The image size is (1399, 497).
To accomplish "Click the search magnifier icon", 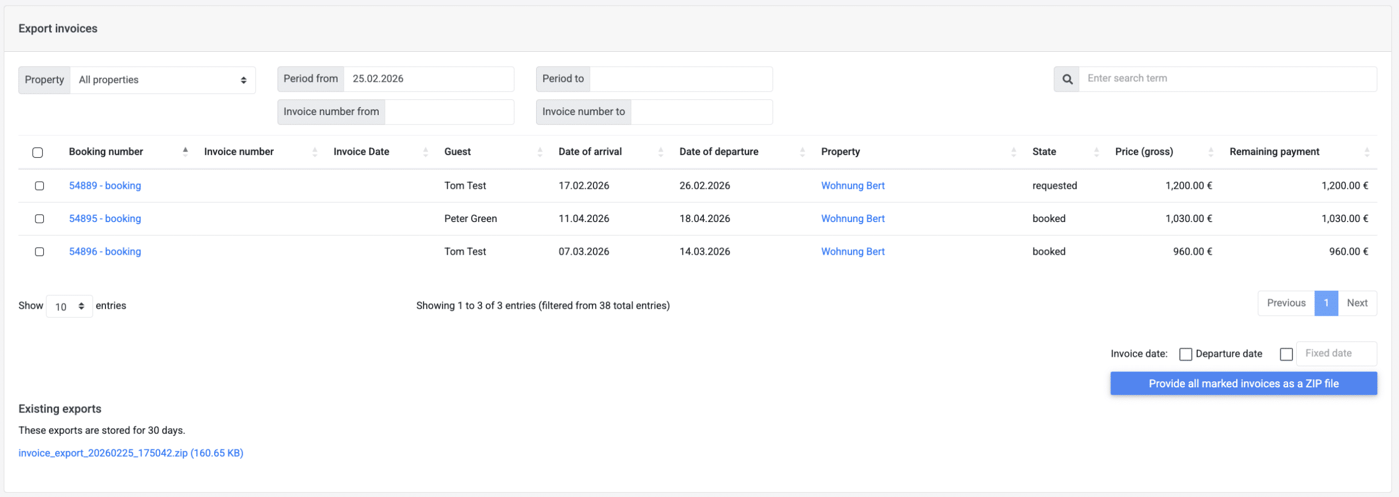I will pos(1067,79).
